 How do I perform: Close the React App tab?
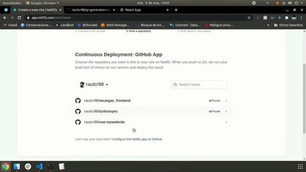[167, 10]
